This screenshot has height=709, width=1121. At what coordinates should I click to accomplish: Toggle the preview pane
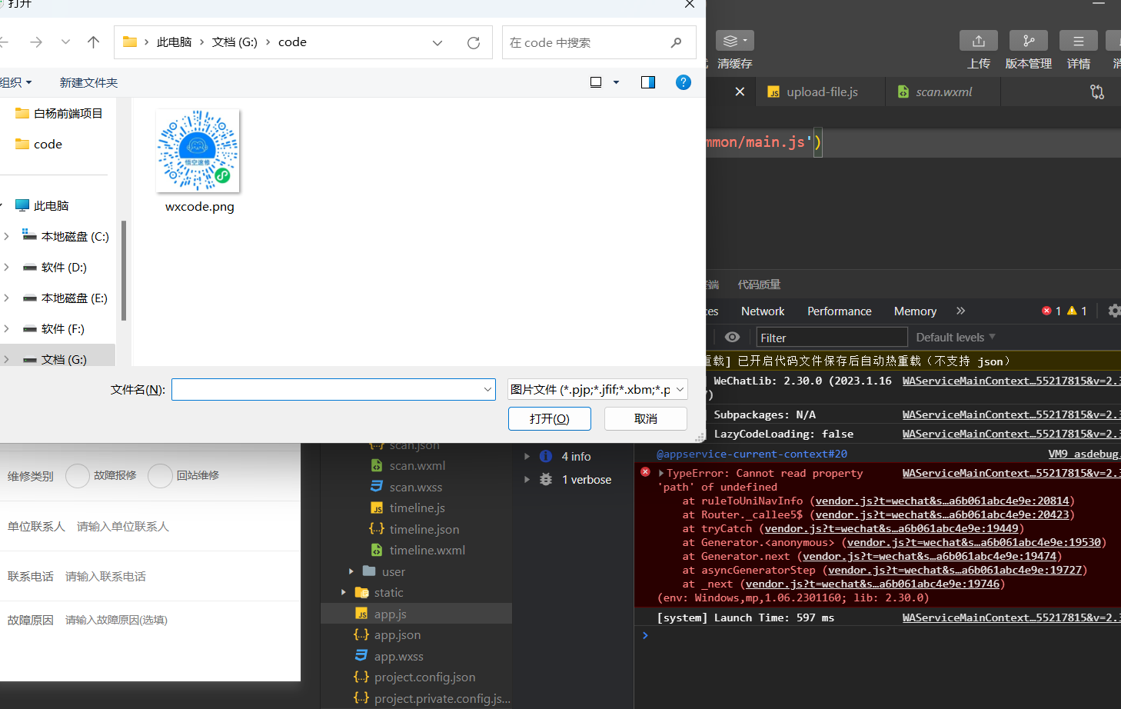pyautogui.click(x=648, y=82)
